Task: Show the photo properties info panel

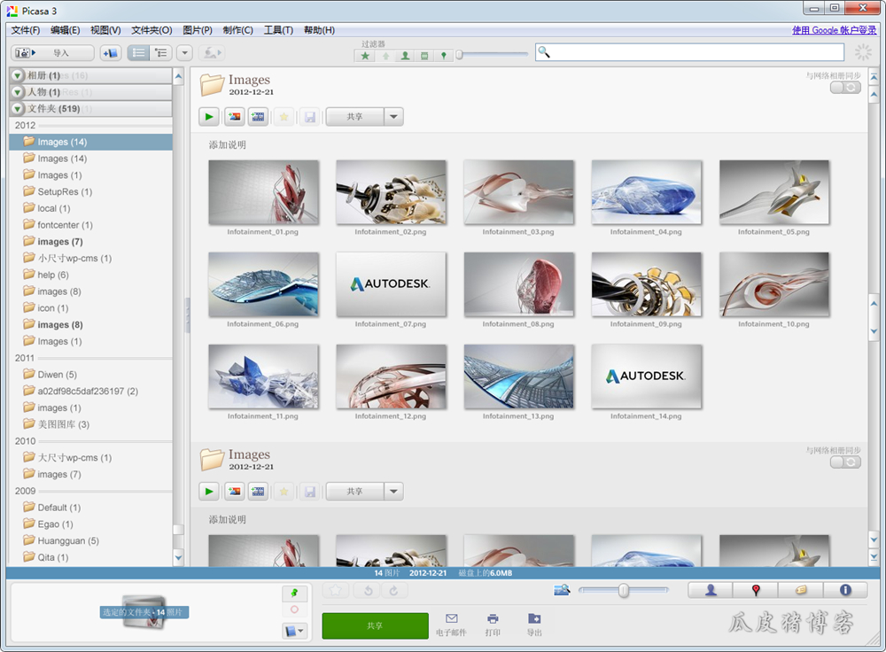Action: pos(845,590)
